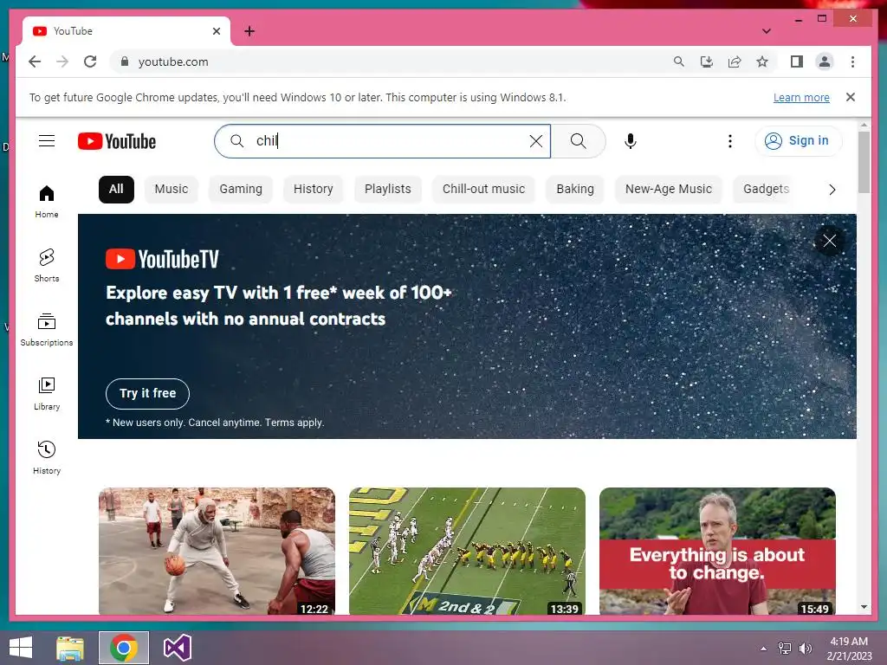Screen dimensions: 887x665
Task: Open Library in sidebar
Action: point(47,393)
